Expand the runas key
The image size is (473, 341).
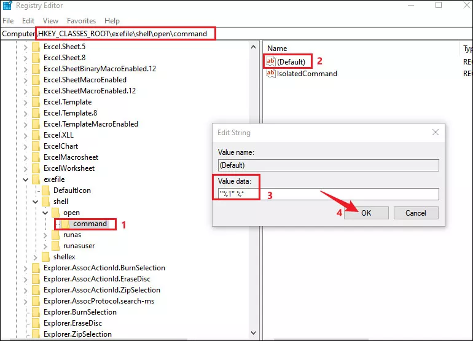coord(45,235)
